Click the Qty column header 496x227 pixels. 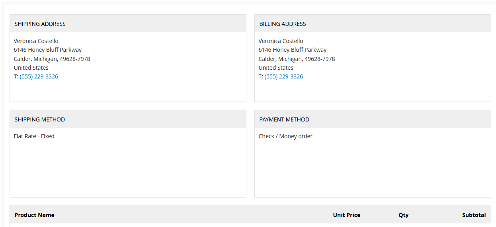403,215
